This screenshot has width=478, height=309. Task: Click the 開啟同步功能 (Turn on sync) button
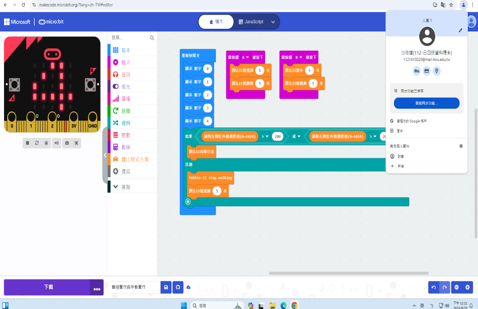point(426,103)
